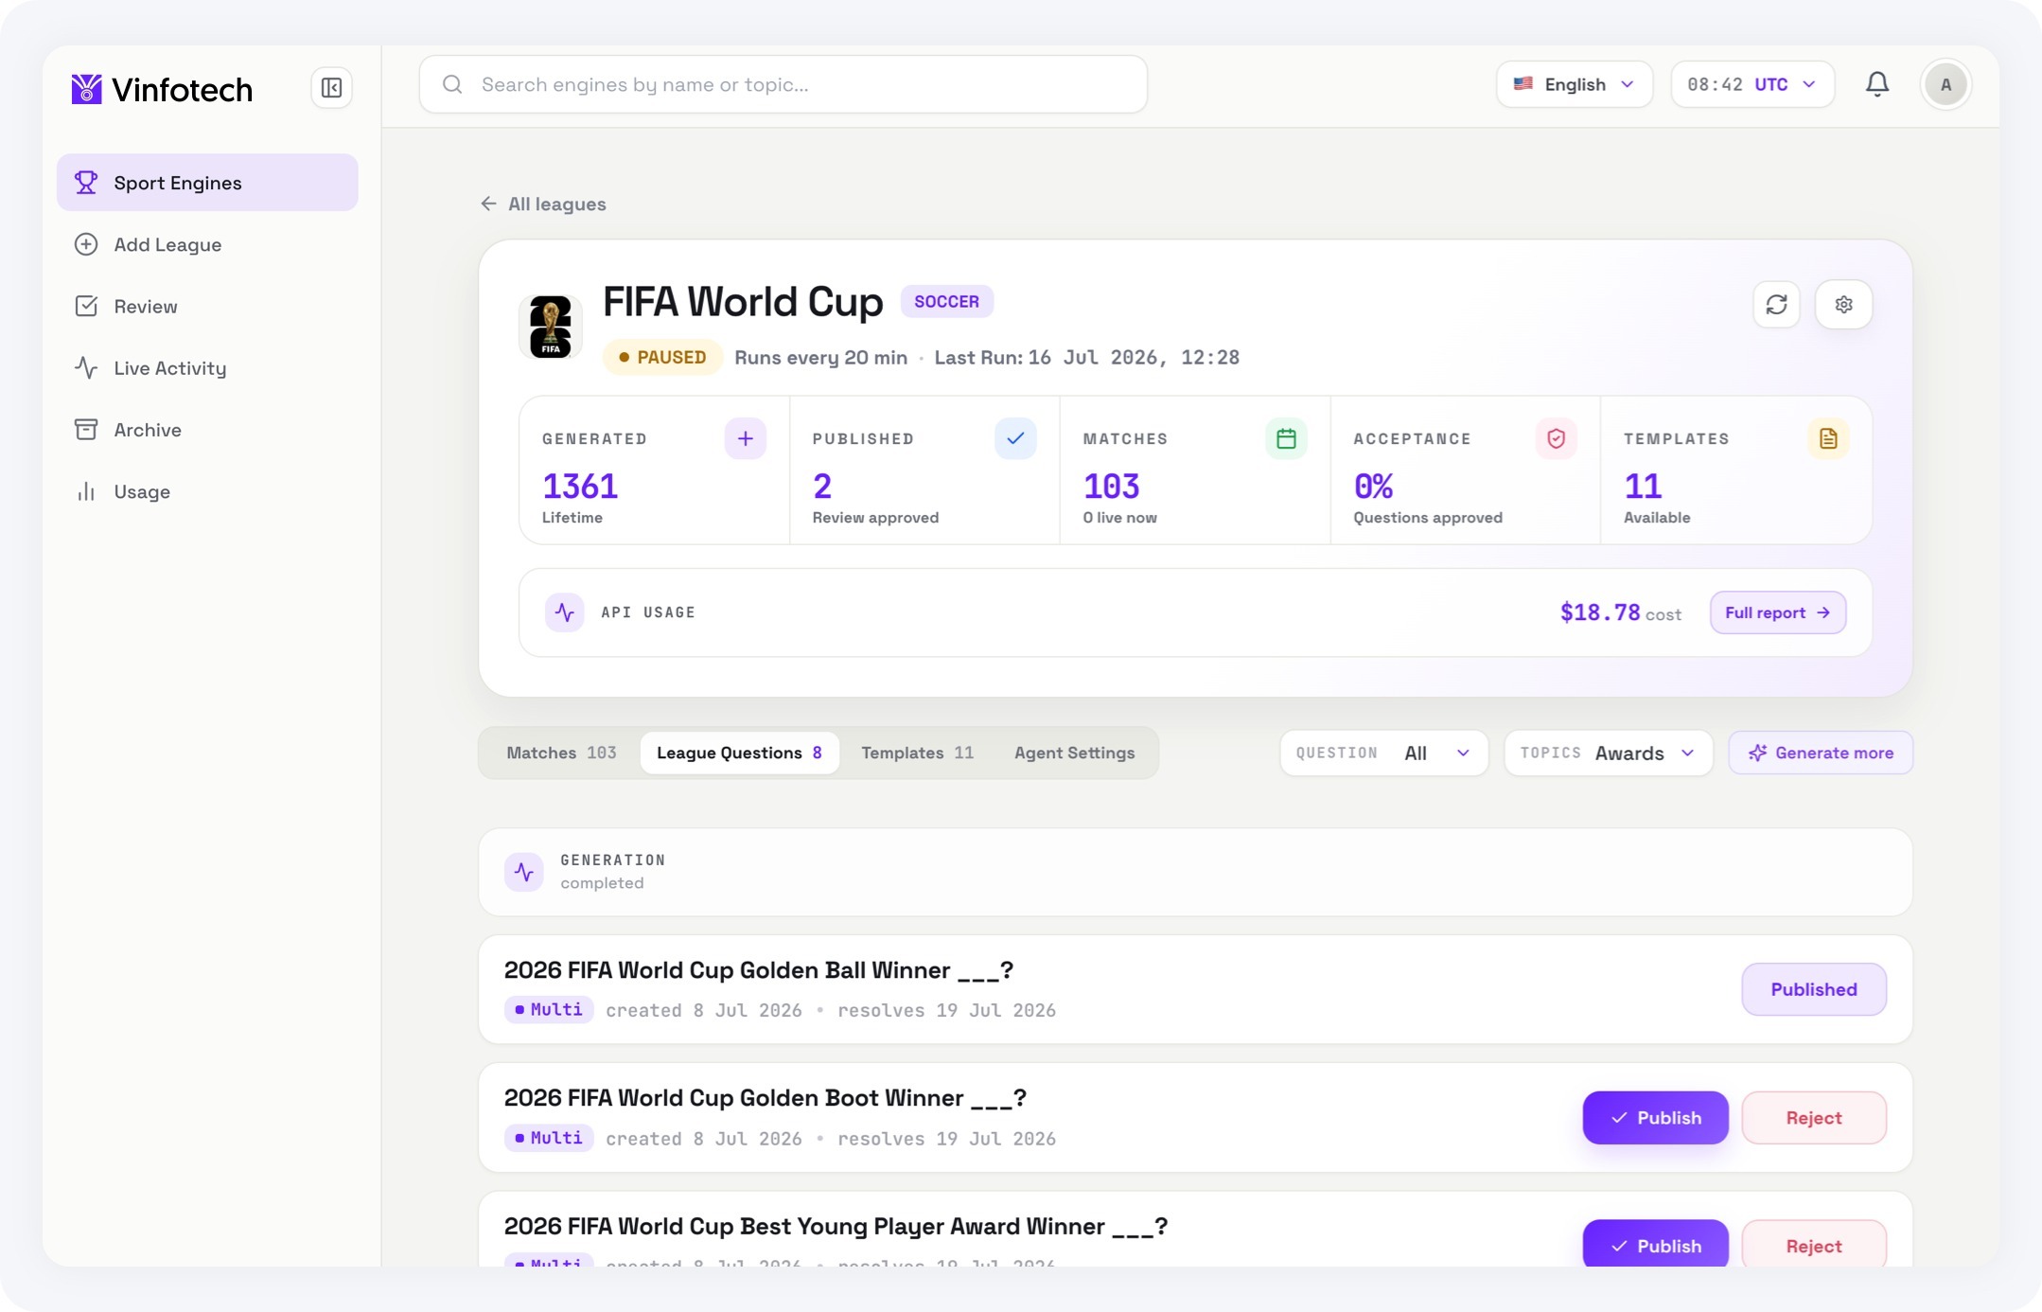2042x1312 pixels.
Task: Open the Golden Boot Winner question title
Action: pos(766,1098)
